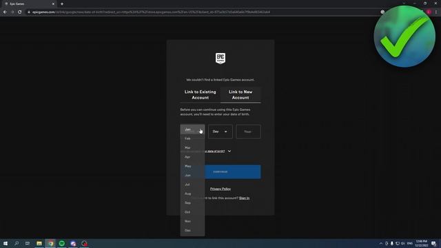441x248 pixels.
Task: Click the Epic Games logo
Action: click(x=220, y=59)
